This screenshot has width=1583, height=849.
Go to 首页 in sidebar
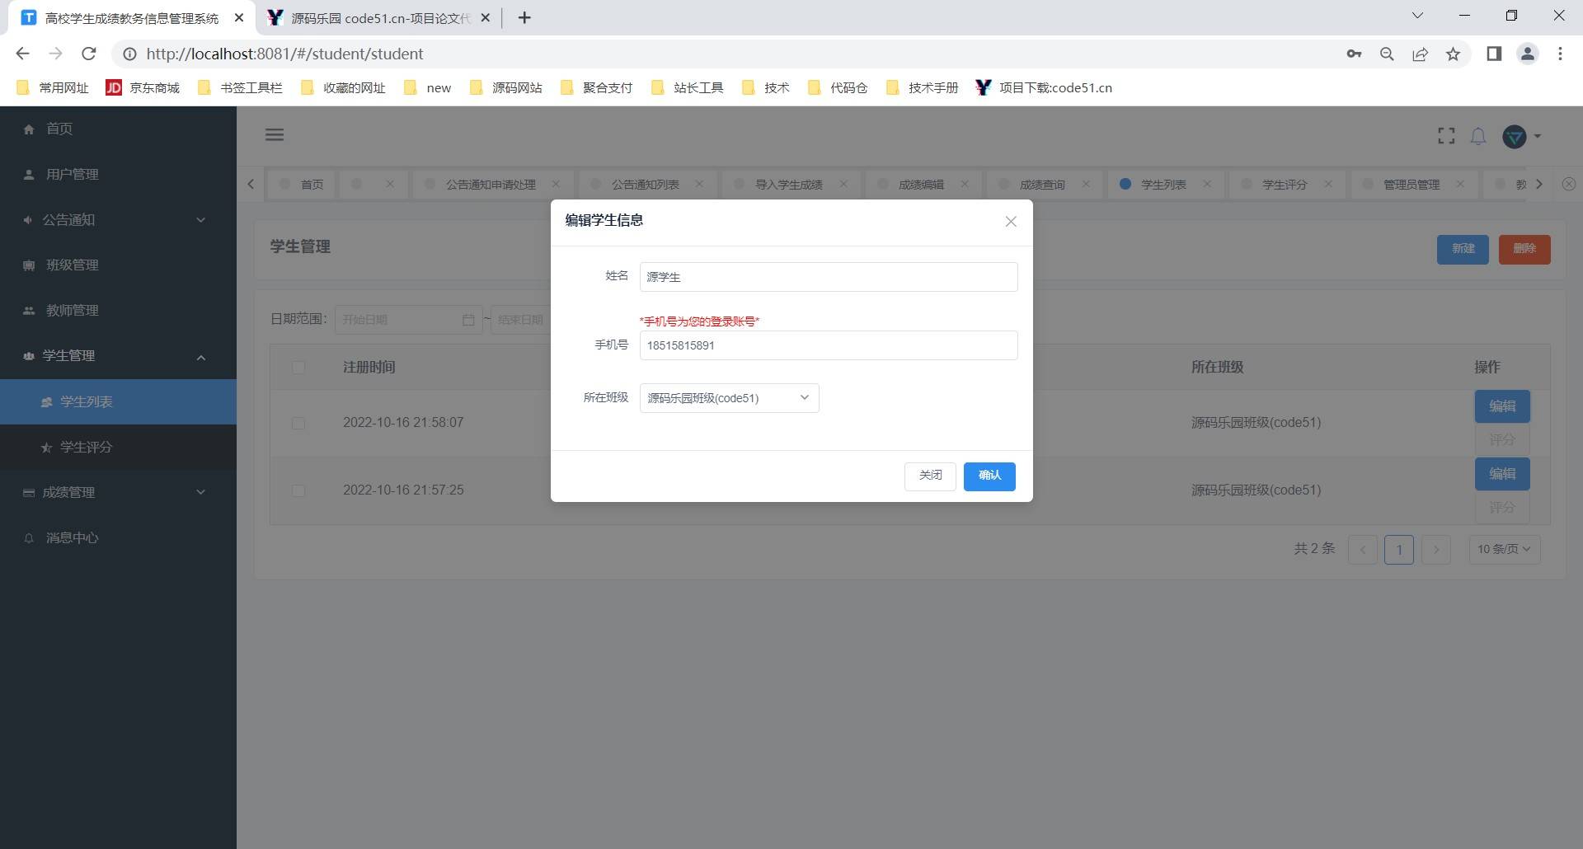click(x=118, y=129)
